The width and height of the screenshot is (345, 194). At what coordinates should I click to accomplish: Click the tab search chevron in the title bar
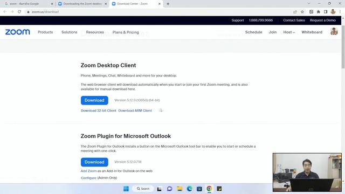tap(309, 4)
